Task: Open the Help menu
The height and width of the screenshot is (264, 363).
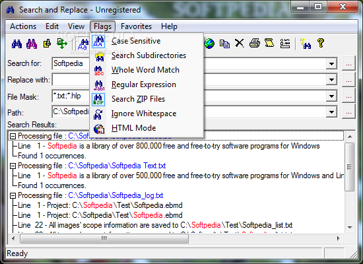Action: (169, 26)
